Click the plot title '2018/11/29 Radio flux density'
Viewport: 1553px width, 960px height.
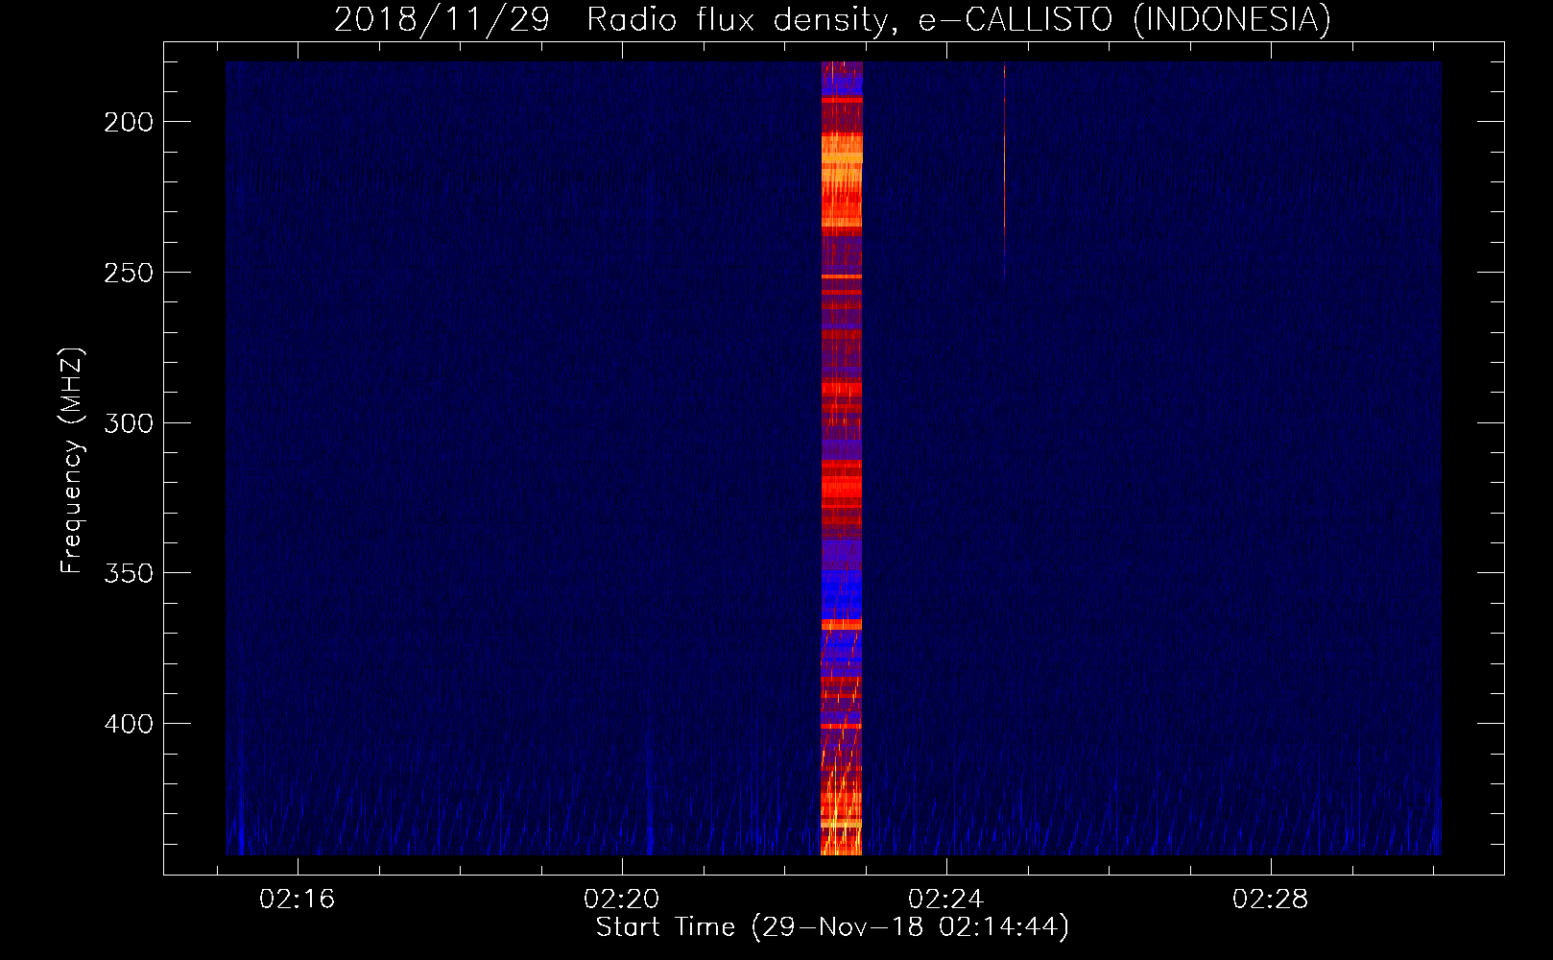pyautogui.click(x=832, y=19)
